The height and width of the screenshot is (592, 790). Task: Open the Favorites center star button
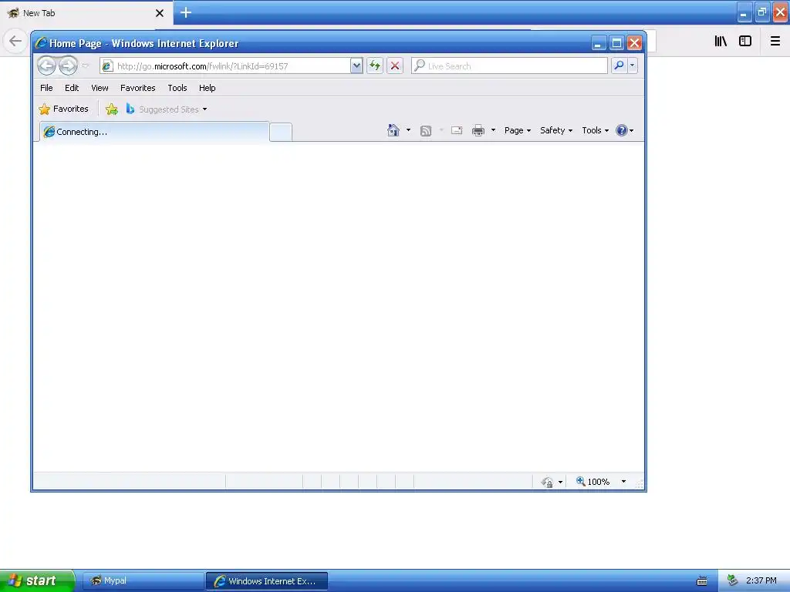tap(63, 109)
